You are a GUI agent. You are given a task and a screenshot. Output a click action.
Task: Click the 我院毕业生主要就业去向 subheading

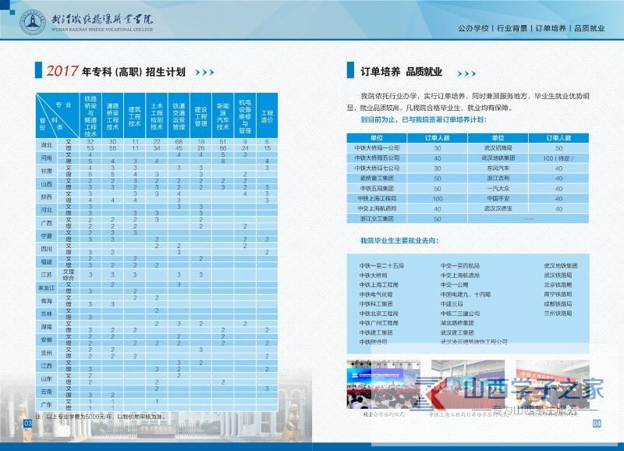399,240
